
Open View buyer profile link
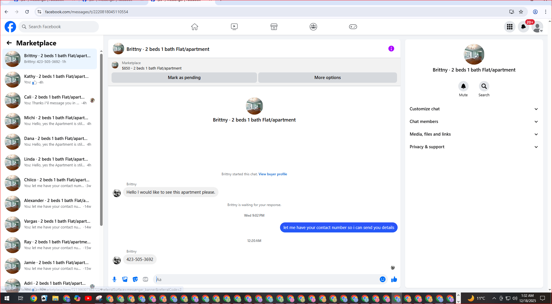pyautogui.click(x=273, y=174)
